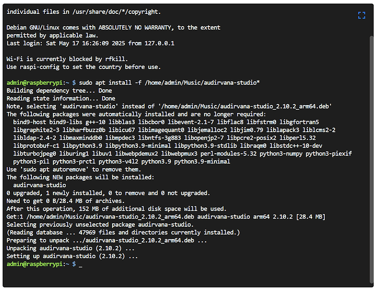
Task: Click the 'Unpacking audirvana-studio (2.10.2)' line
Action: click(70, 248)
